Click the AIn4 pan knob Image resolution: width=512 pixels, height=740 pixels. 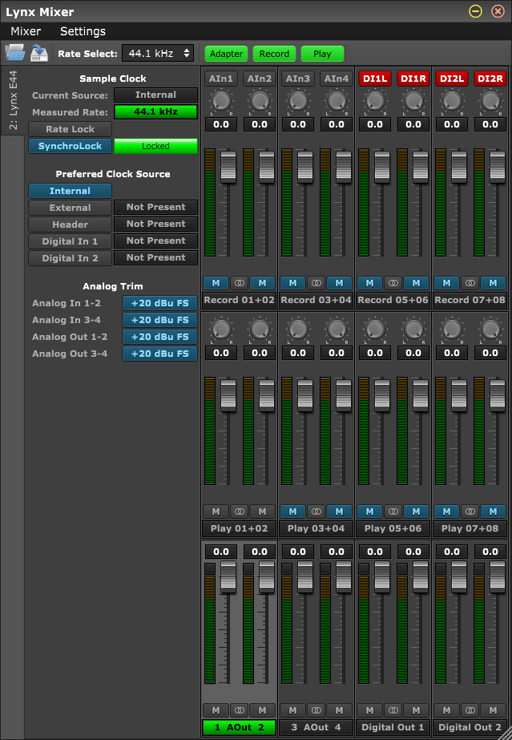(337, 100)
